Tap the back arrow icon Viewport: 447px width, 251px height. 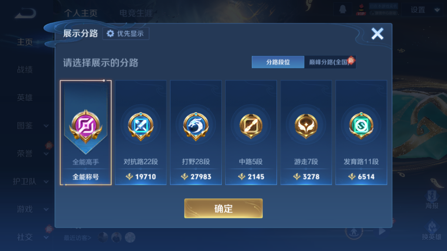(x=25, y=14)
